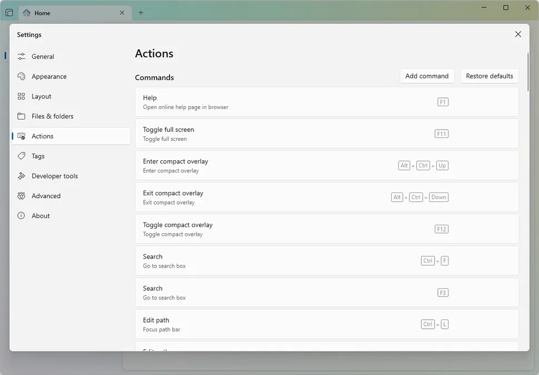539x375 pixels.
Task: Open a new tab with plus button
Action: pyautogui.click(x=141, y=12)
